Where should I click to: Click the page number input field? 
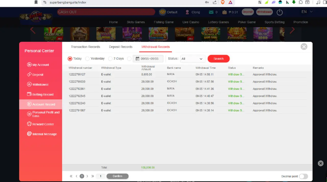101,176
